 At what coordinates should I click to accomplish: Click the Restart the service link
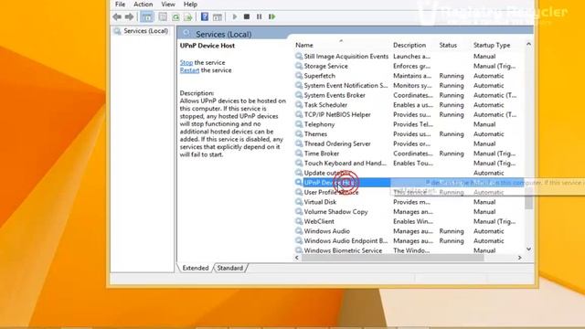point(189,70)
